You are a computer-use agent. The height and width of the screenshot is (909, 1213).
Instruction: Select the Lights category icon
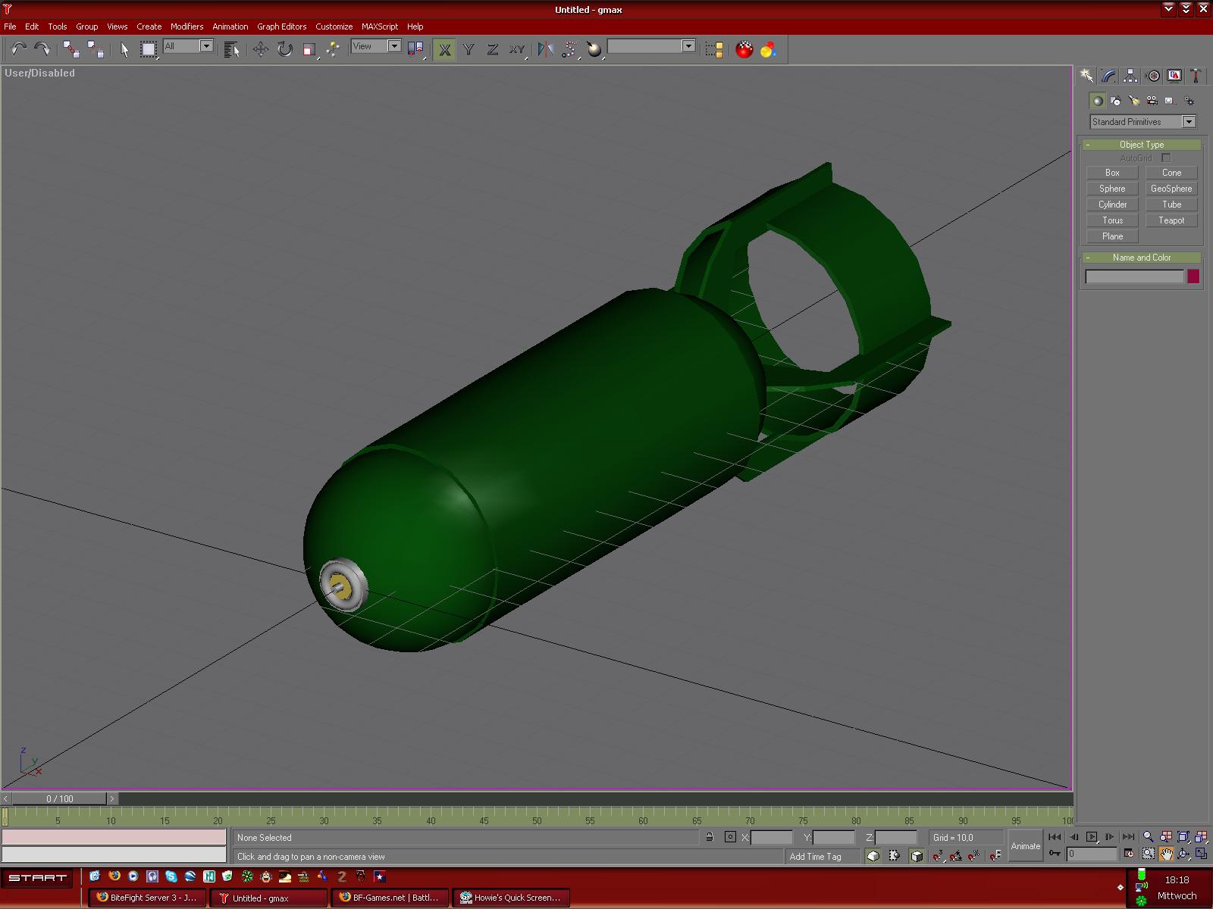(x=1133, y=100)
